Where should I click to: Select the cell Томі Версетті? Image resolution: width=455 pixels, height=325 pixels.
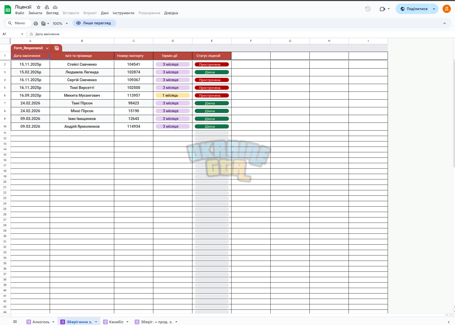[82, 88]
